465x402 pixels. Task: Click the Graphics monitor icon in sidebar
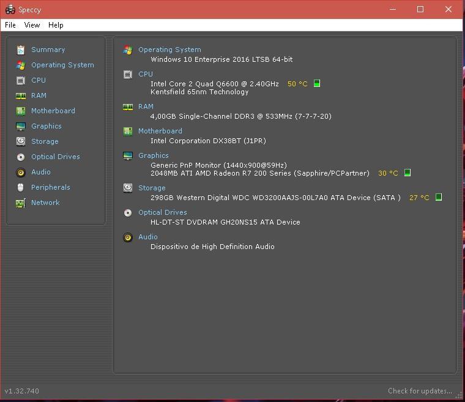(x=20, y=127)
